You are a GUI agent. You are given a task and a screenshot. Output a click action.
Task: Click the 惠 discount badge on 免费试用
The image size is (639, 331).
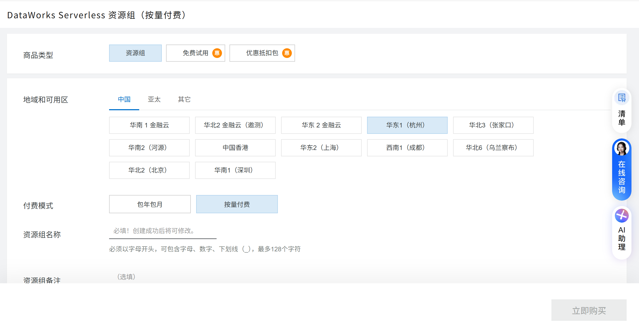coord(217,53)
